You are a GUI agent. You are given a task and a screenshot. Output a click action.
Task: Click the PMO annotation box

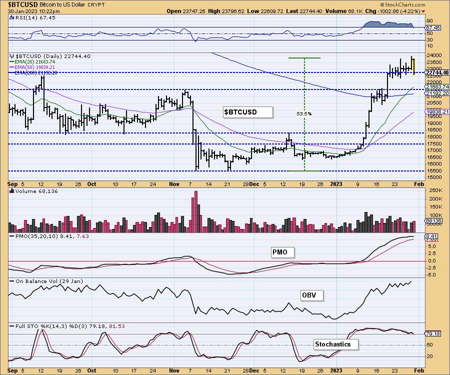[283, 252]
